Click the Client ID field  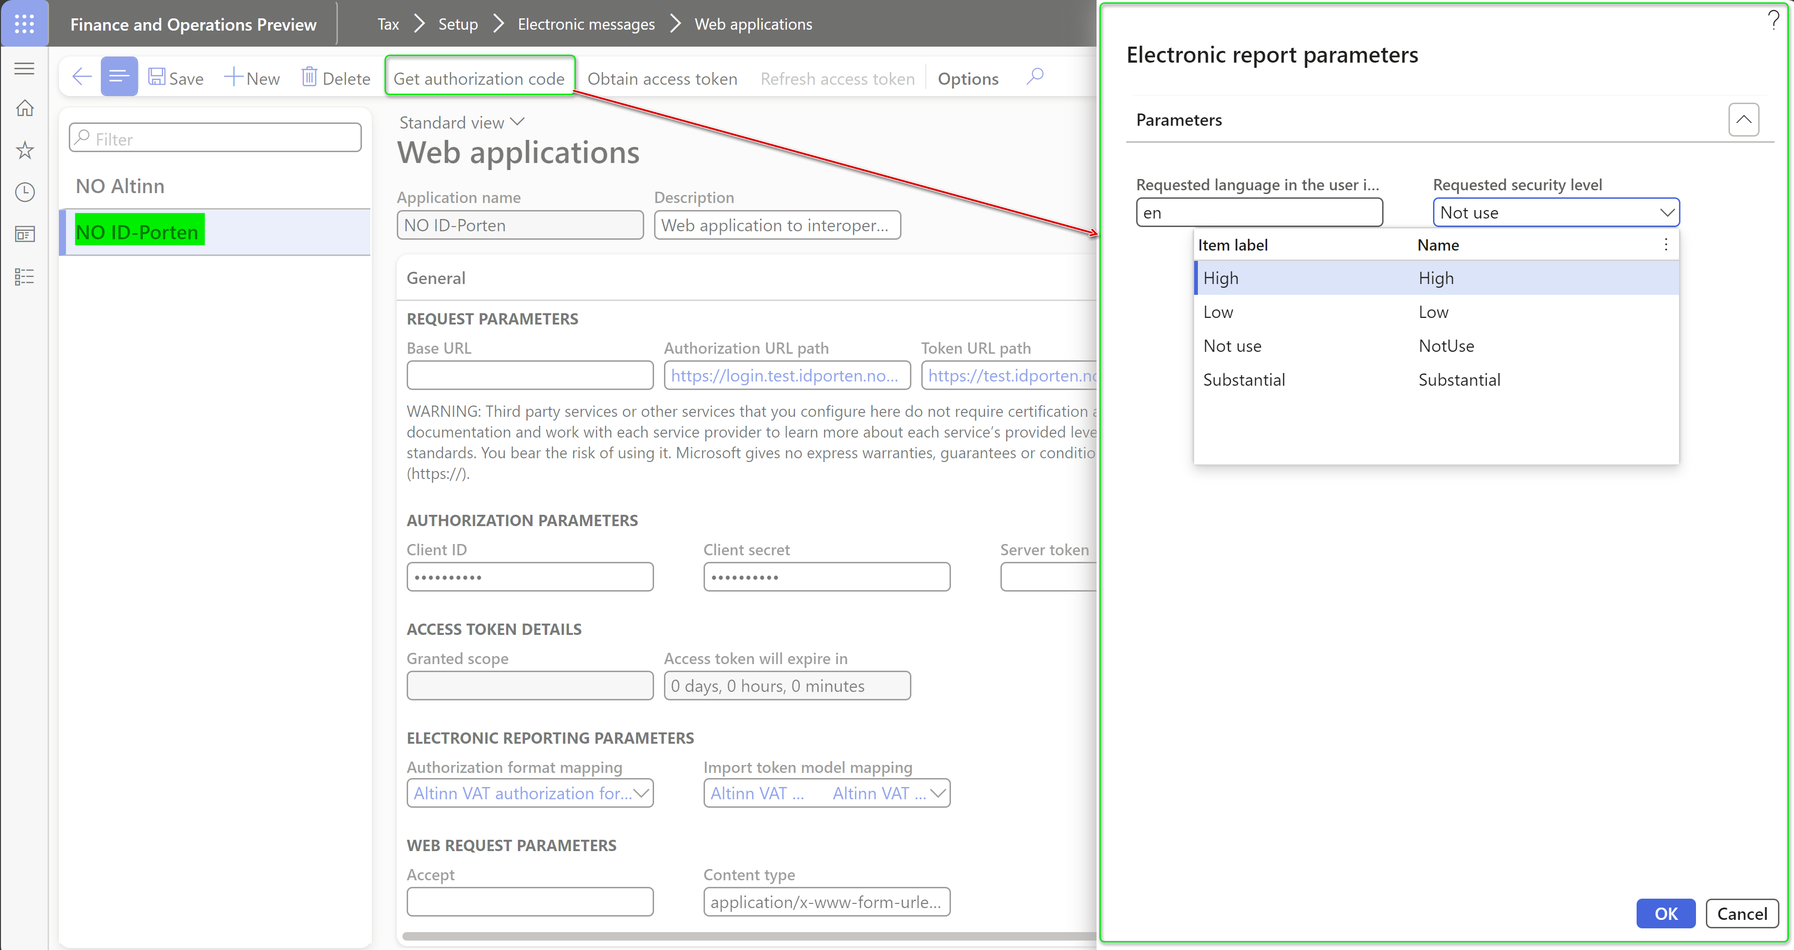click(529, 577)
